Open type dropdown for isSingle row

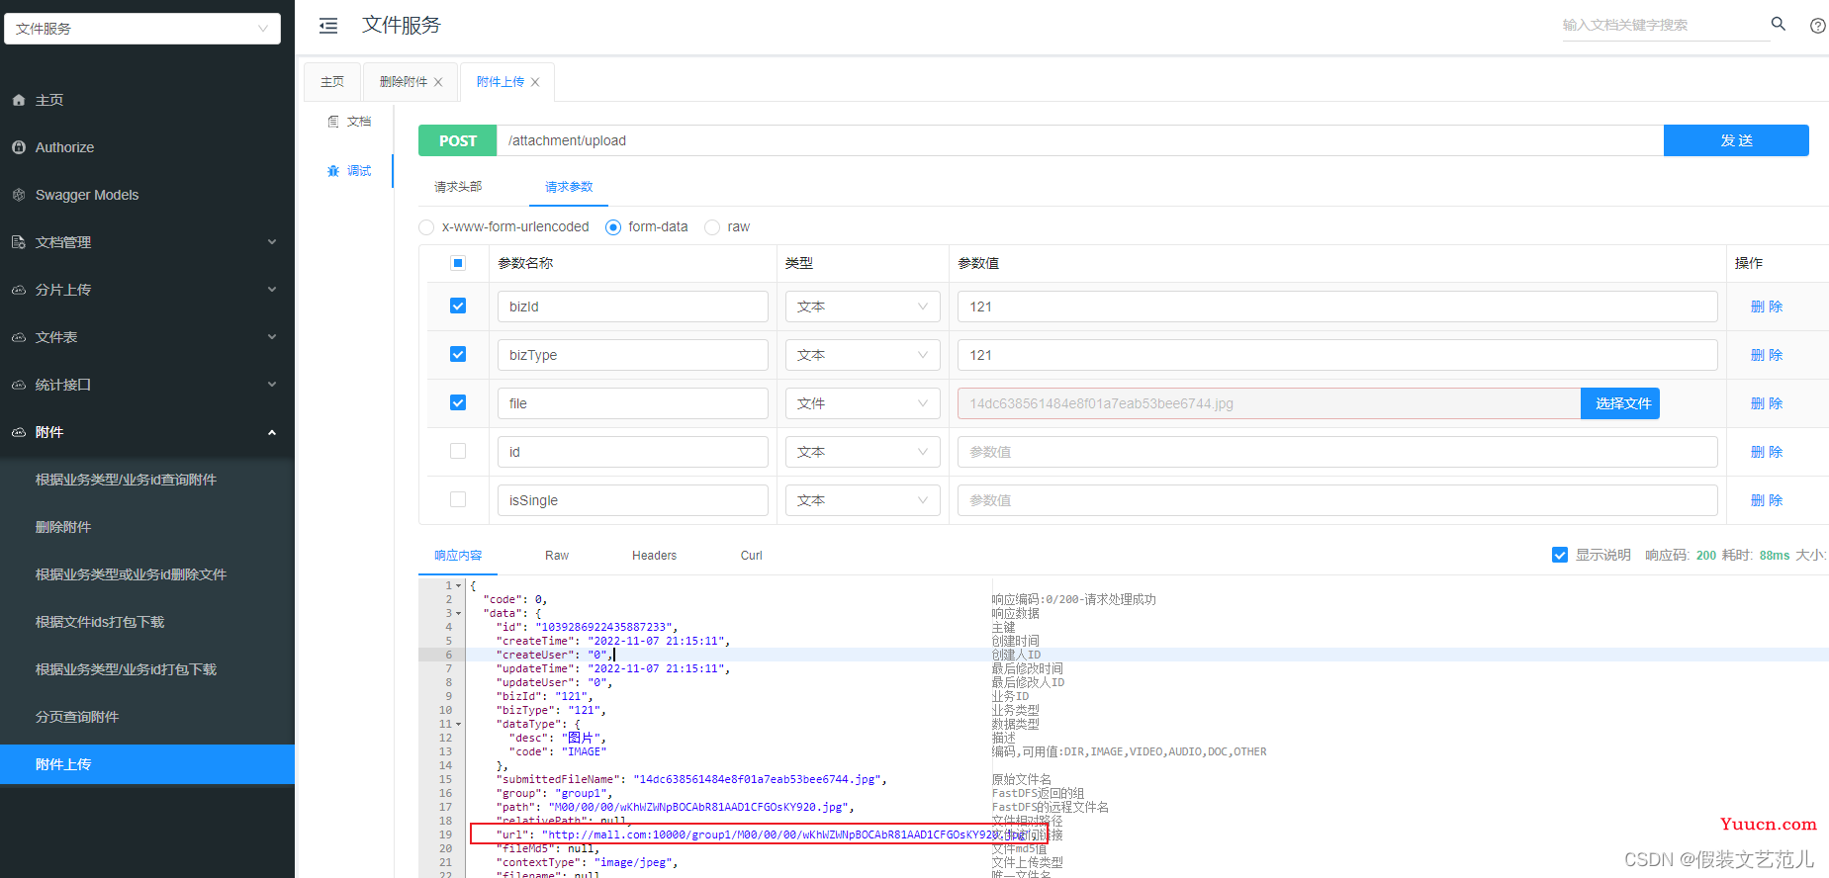click(x=863, y=500)
